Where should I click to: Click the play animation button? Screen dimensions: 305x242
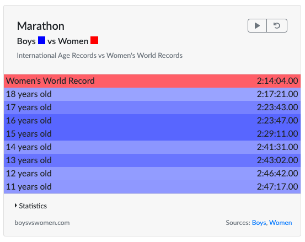pyautogui.click(x=257, y=25)
